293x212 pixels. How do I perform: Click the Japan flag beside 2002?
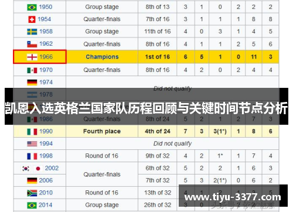[x=38, y=169]
